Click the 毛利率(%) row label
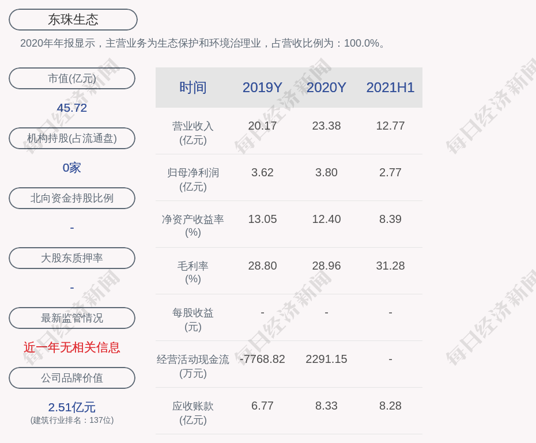The height and width of the screenshot is (443, 536). click(x=193, y=272)
